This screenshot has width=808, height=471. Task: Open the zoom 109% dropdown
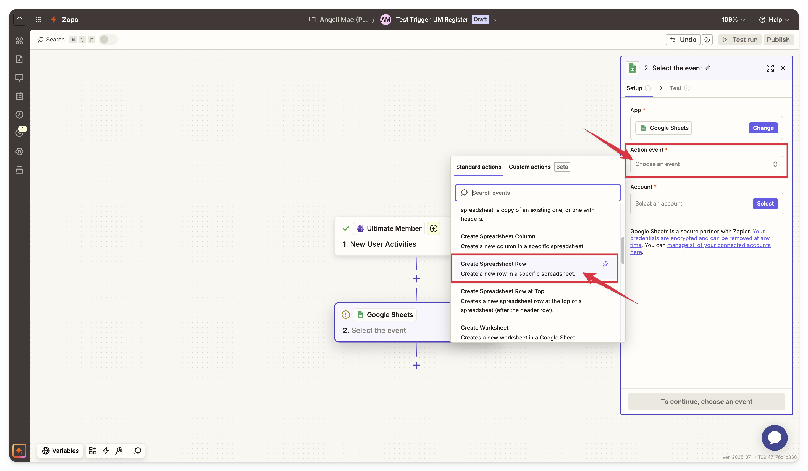coord(733,20)
